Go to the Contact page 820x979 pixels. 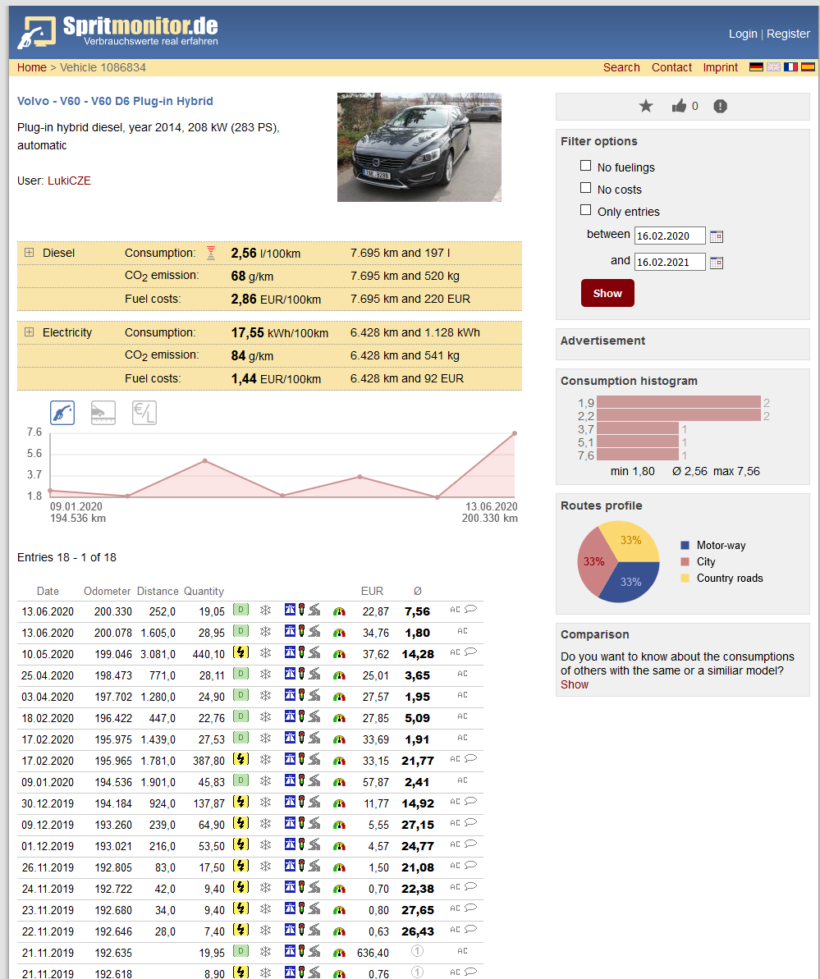[x=671, y=67]
